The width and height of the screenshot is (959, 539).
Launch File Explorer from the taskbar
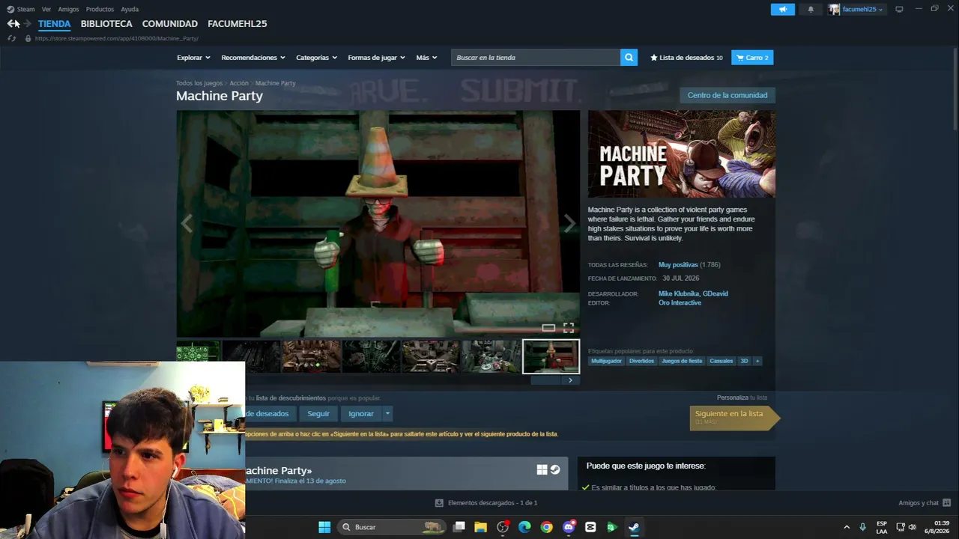[481, 527]
